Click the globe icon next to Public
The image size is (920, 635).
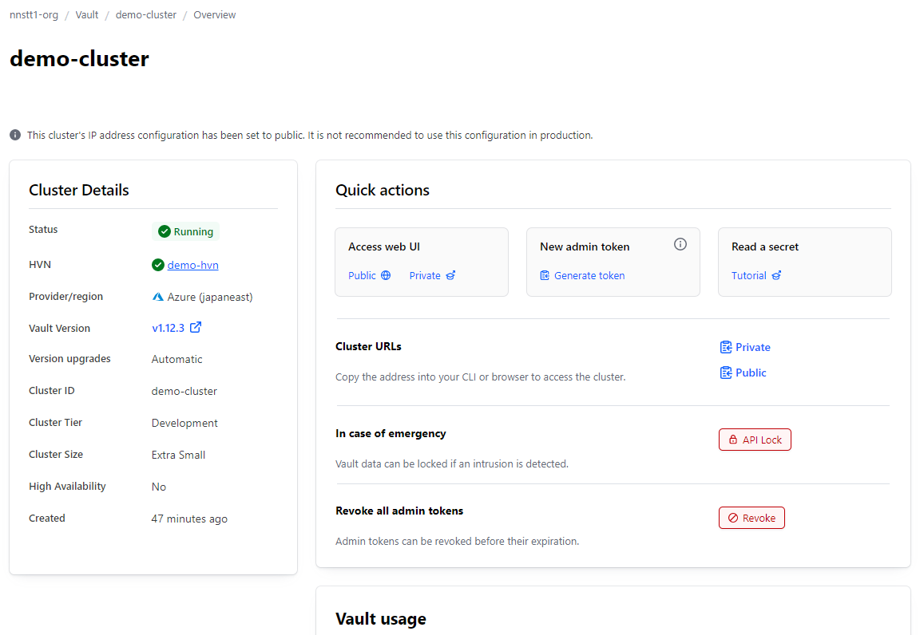[386, 275]
